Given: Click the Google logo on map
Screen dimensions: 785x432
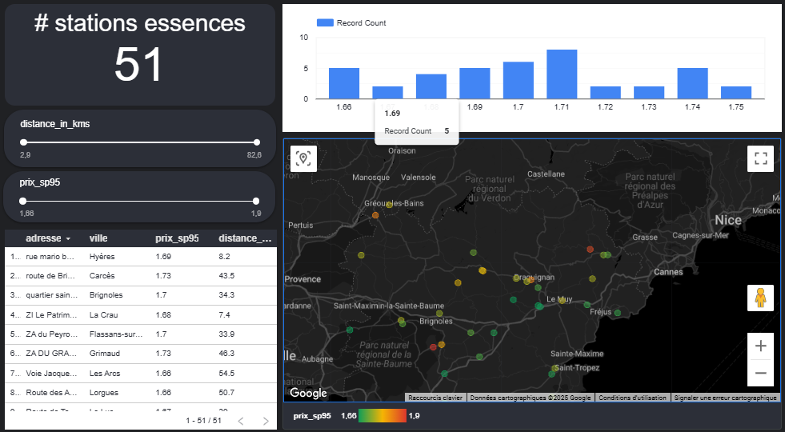Looking at the screenshot, I should [308, 393].
